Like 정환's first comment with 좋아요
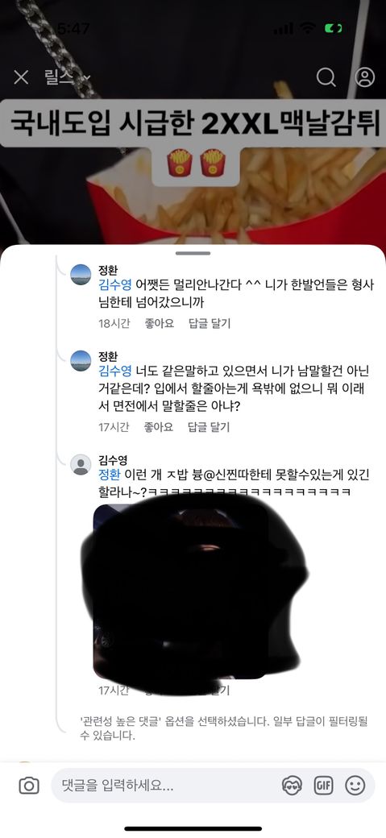The height and width of the screenshot is (838, 386). 159,323
